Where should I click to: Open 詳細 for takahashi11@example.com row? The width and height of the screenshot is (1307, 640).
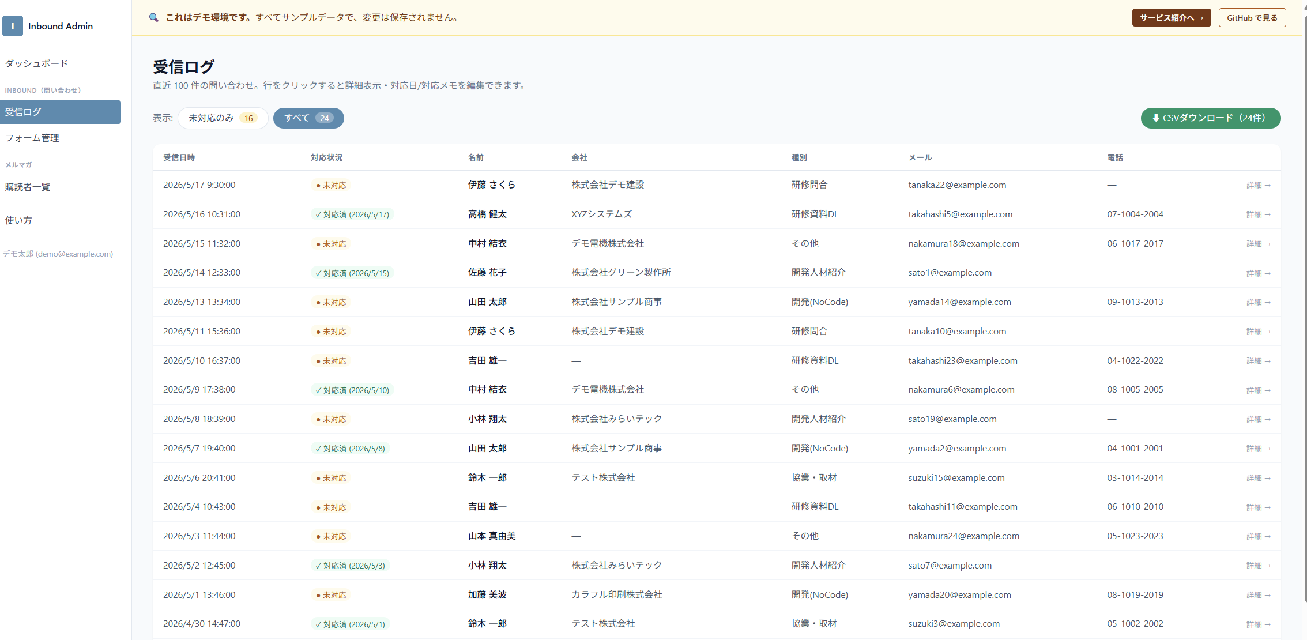pos(1258,507)
